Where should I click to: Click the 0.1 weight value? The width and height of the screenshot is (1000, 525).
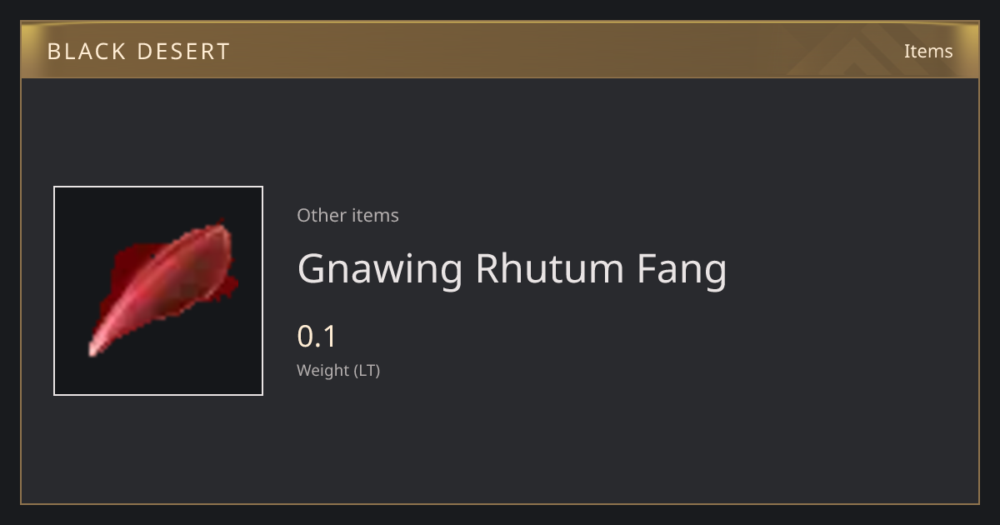coord(317,337)
